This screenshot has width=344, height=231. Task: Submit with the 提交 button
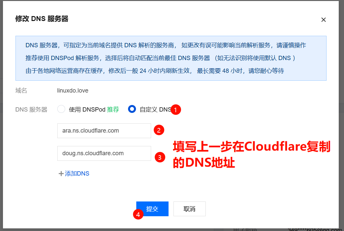[x=152, y=209]
